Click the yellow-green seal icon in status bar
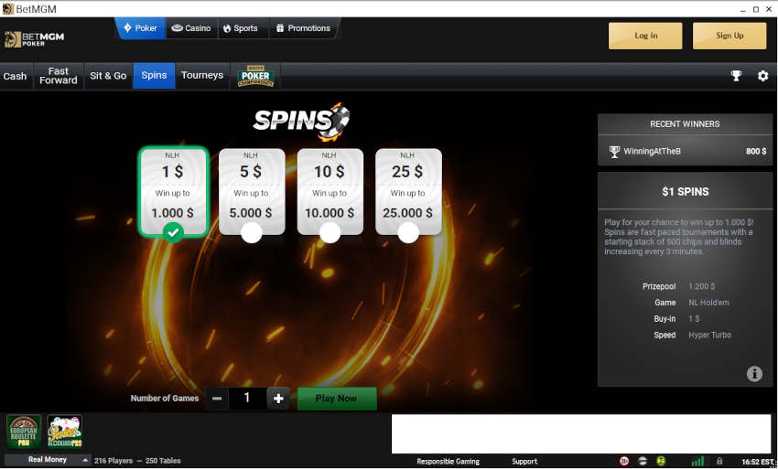 (x=661, y=461)
